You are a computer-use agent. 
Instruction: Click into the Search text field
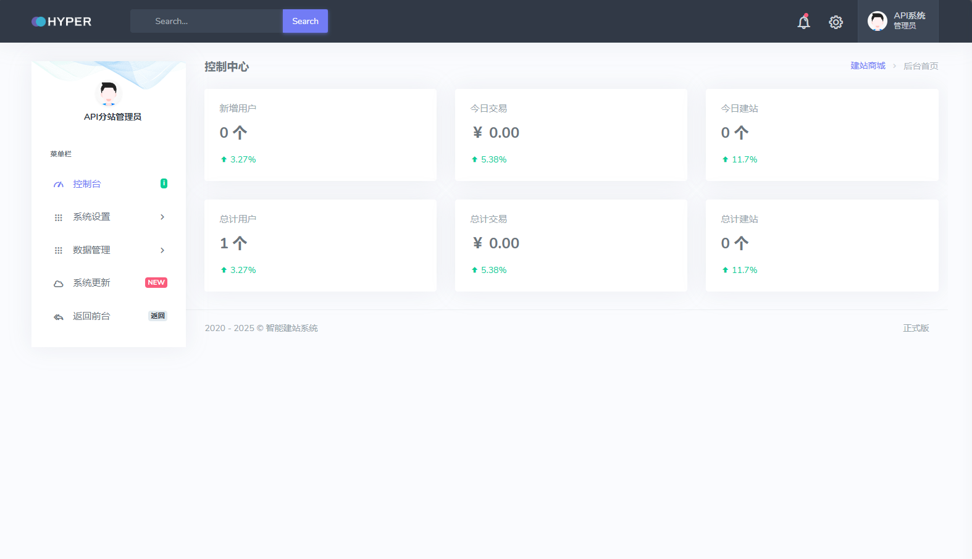pyautogui.click(x=207, y=21)
